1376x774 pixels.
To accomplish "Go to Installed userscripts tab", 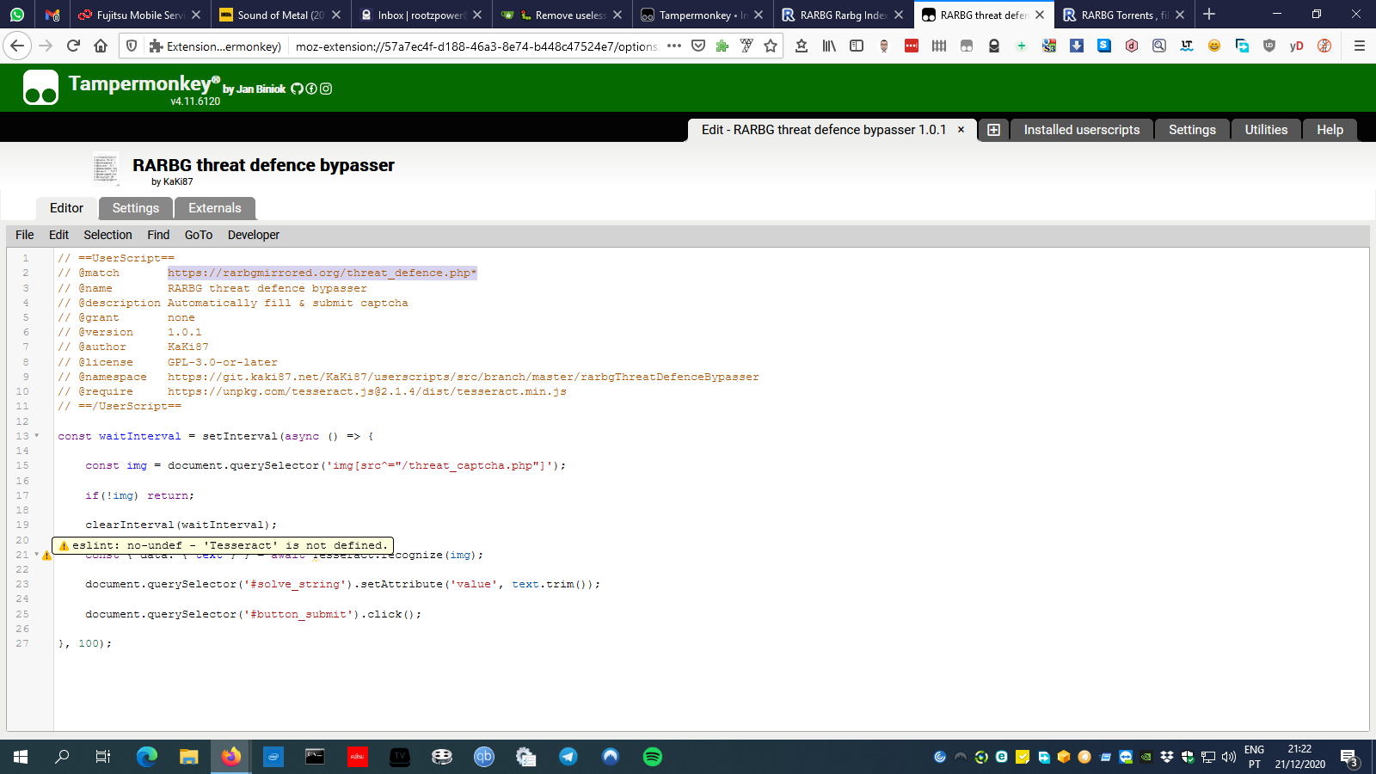I will click(1082, 130).
